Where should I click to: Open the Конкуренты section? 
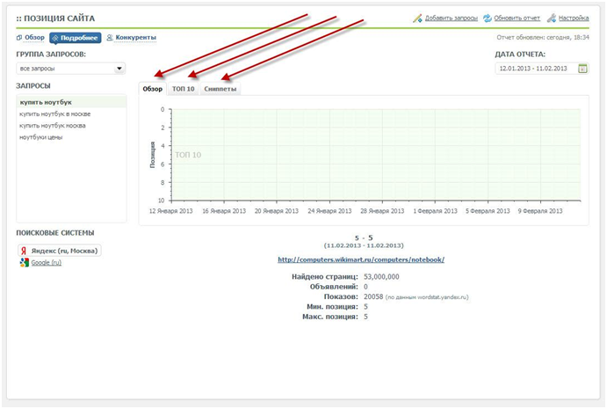click(136, 38)
